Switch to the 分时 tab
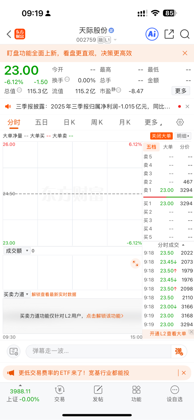The height and width of the screenshot is (420, 194). (x=14, y=122)
